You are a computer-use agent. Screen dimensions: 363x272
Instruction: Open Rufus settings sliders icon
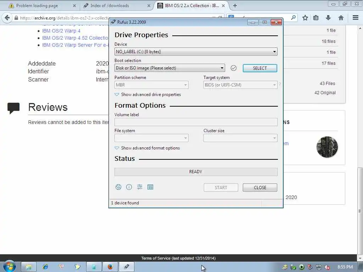click(140, 187)
